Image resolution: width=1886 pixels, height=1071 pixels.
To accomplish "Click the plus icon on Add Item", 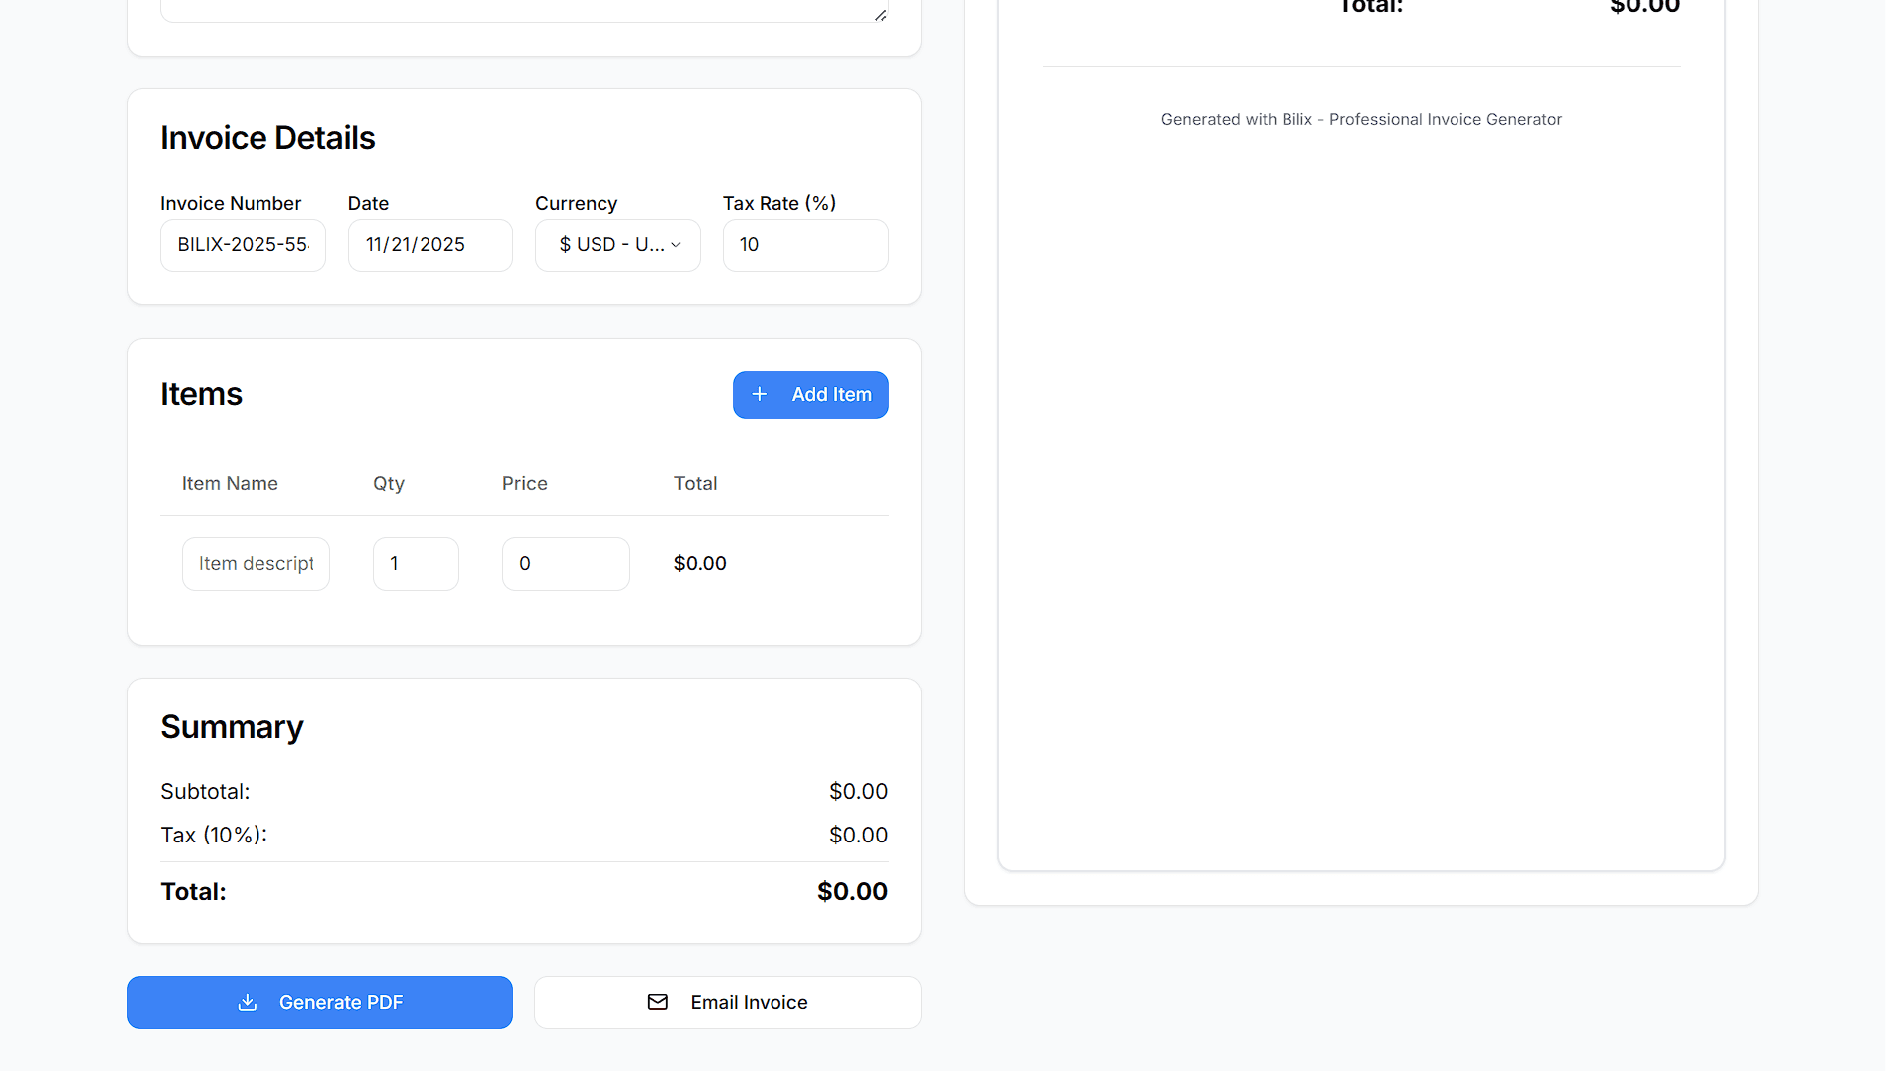I will point(760,394).
